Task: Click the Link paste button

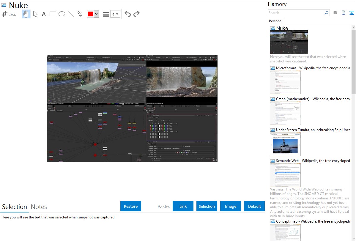Action: [183, 206]
